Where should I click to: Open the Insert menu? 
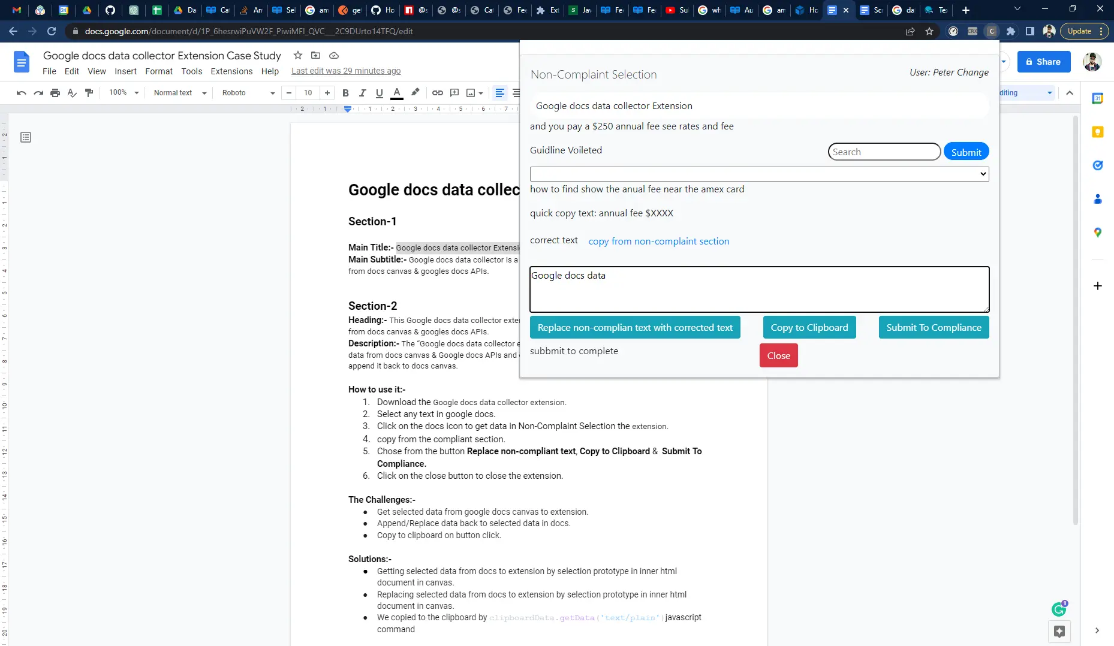click(x=126, y=71)
